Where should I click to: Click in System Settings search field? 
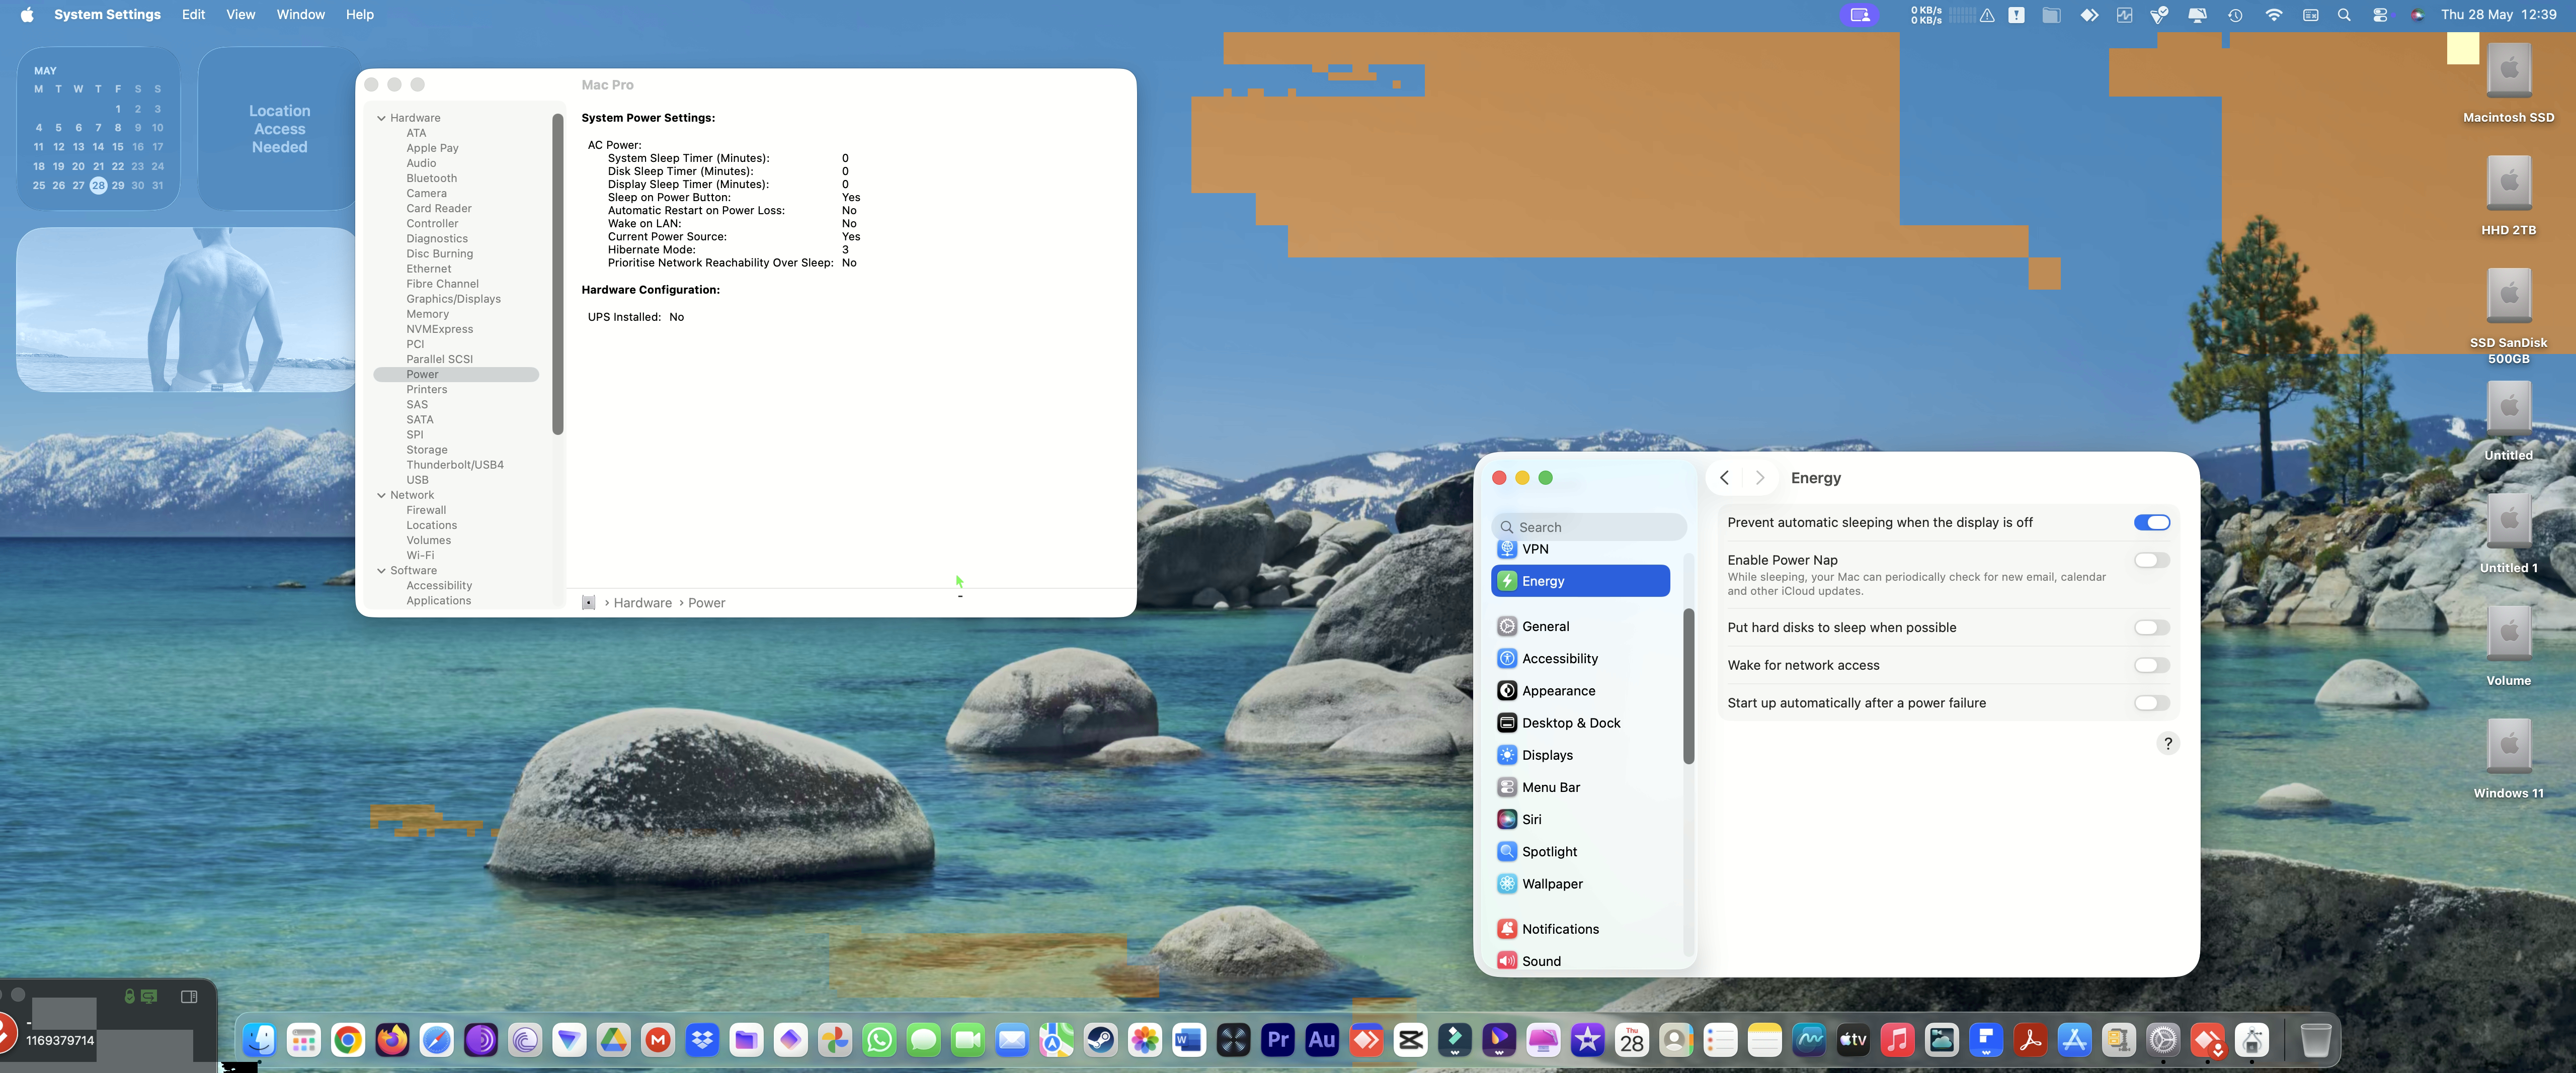[1588, 526]
